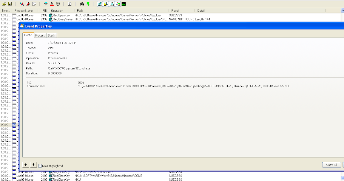Toggle Show Process and Thread Activity button

coord(118,4)
